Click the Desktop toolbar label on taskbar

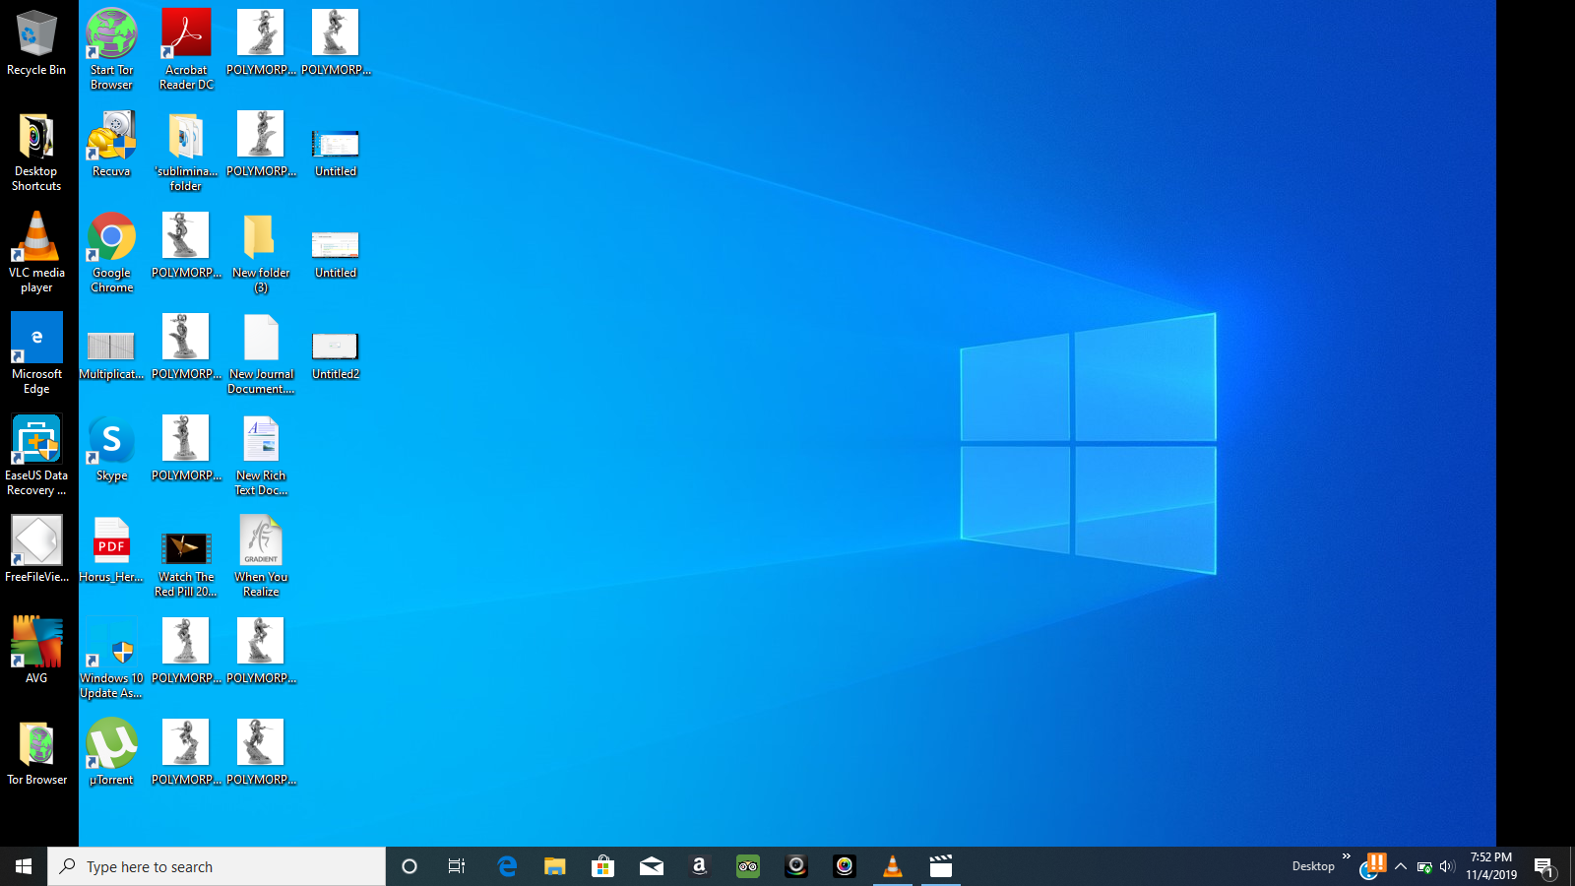1313,866
